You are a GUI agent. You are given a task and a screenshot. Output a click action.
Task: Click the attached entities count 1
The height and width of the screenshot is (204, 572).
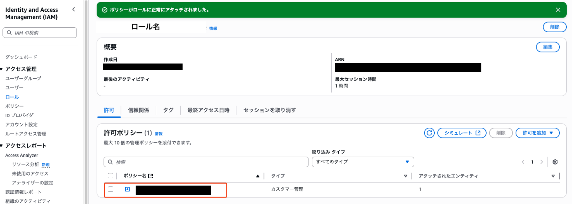pos(420,189)
